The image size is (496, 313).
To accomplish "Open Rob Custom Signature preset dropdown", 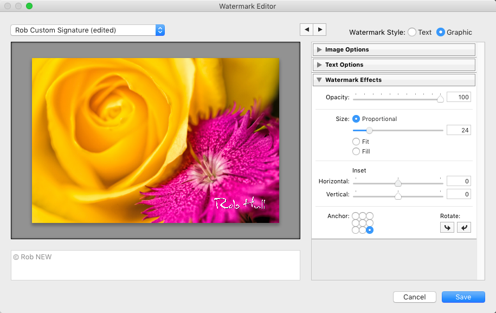I will click(88, 30).
